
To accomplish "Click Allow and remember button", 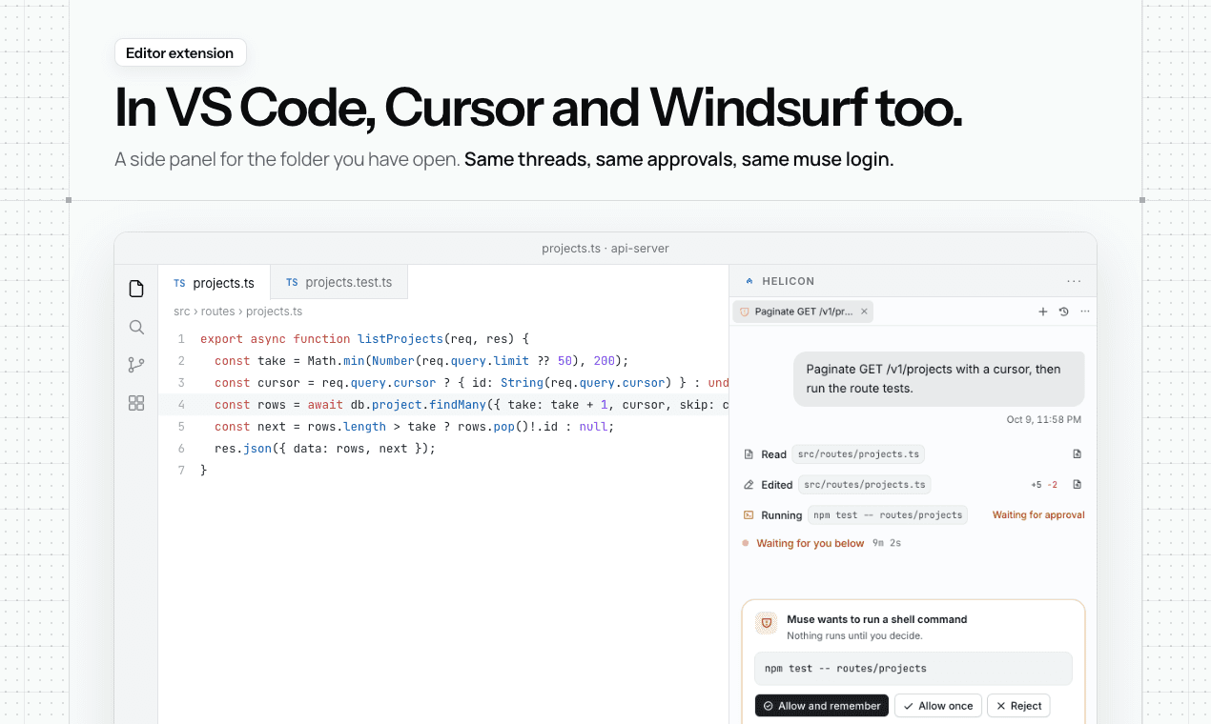I will pyautogui.click(x=822, y=706).
